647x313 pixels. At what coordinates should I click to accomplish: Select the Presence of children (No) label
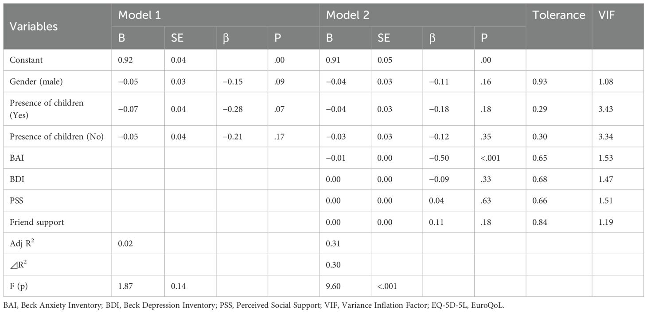(x=57, y=136)
